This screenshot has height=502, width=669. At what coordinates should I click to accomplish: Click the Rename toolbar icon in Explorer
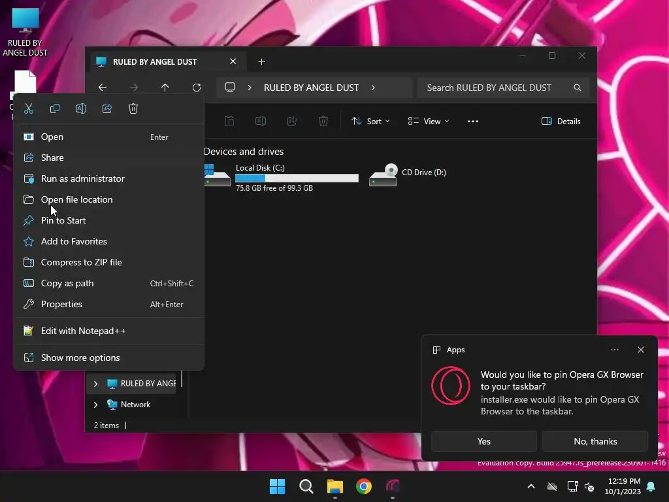[x=261, y=121]
